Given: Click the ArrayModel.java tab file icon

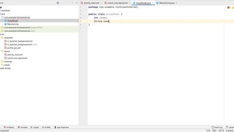Looking at the screenshot, I should click(x=134, y=3).
